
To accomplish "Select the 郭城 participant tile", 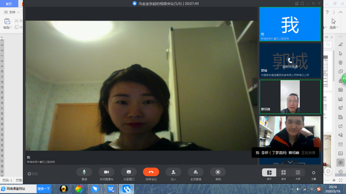I will point(290,61).
